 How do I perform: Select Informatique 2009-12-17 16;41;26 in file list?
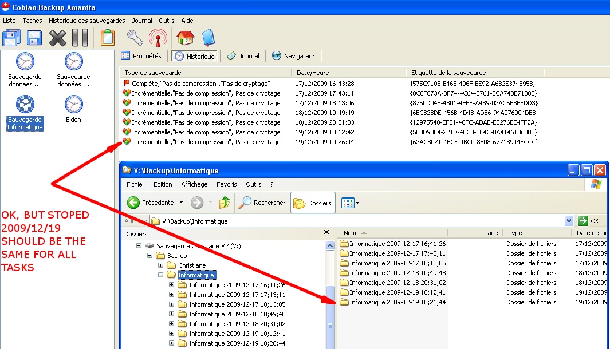click(x=393, y=244)
